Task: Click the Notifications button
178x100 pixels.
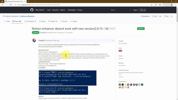Action: point(145,16)
